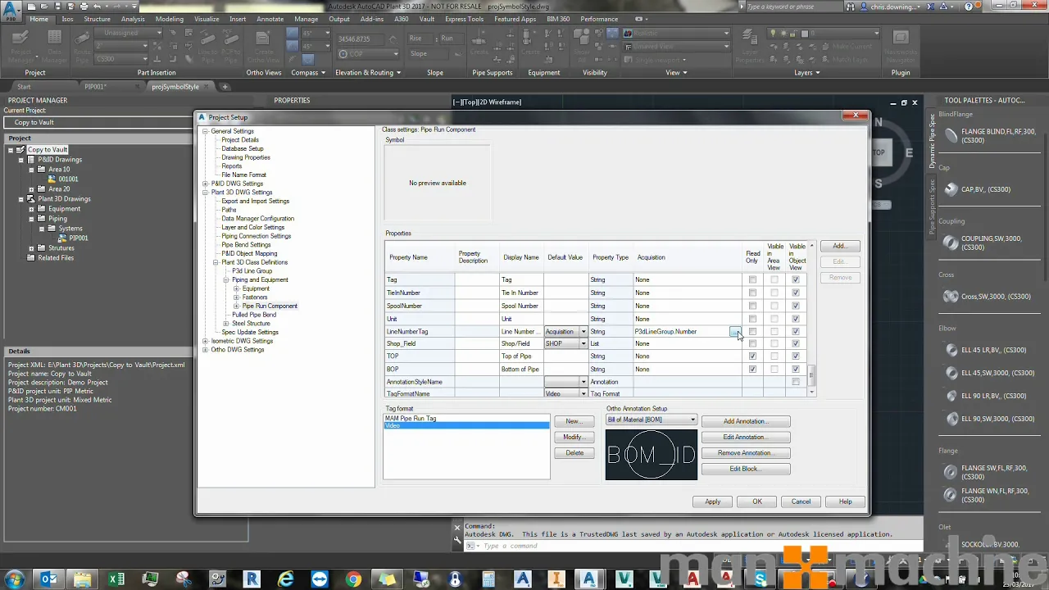The height and width of the screenshot is (590, 1049).
Task: Open the Vault ribbon tab
Action: 427,19
